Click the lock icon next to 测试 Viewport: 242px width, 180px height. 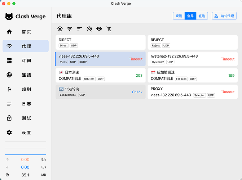pos(9,118)
